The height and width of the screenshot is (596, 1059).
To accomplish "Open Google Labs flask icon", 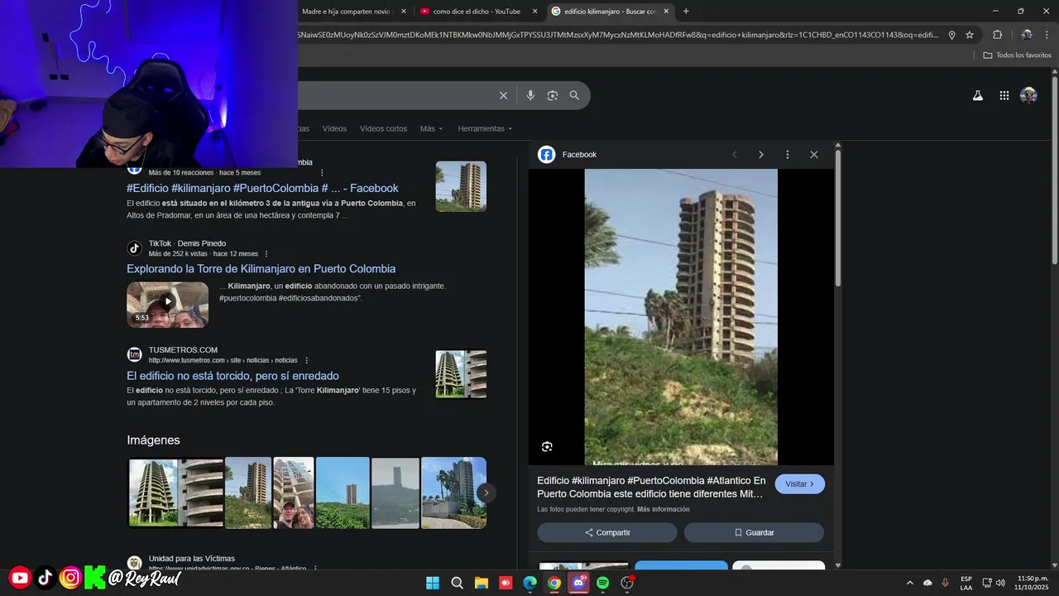I will (978, 95).
